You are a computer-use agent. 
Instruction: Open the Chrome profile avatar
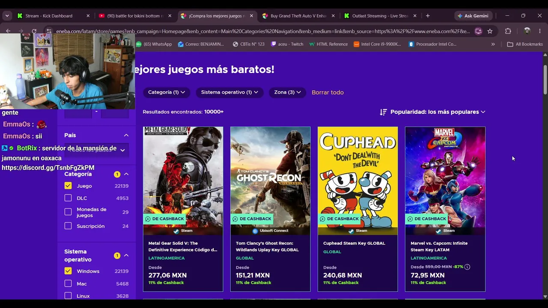tap(527, 31)
